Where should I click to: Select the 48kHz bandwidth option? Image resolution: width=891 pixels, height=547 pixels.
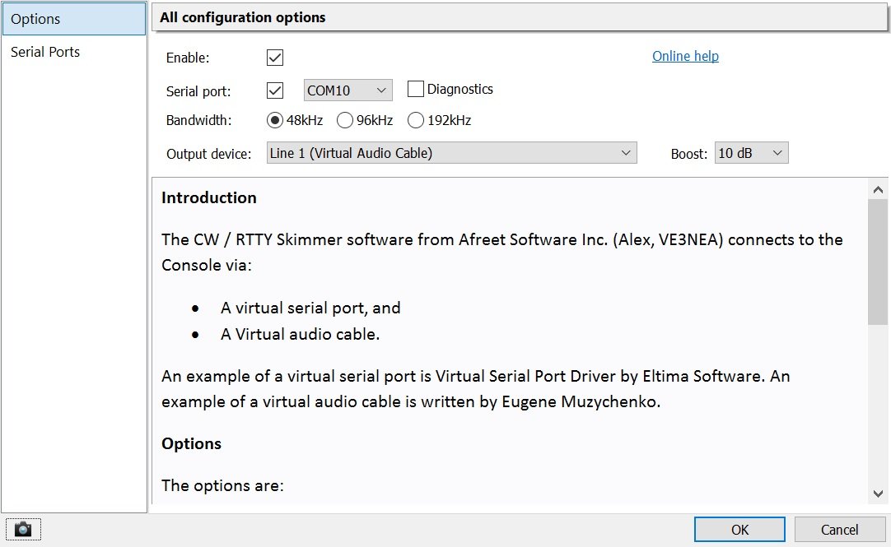click(x=275, y=120)
